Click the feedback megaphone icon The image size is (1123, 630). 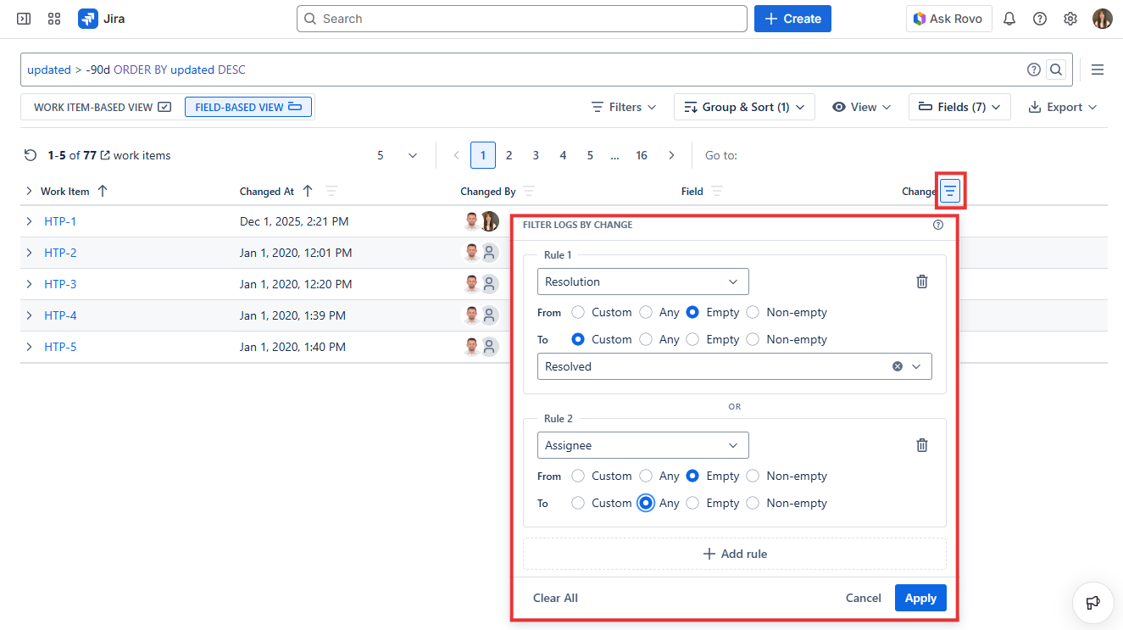click(x=1092, y=602)
